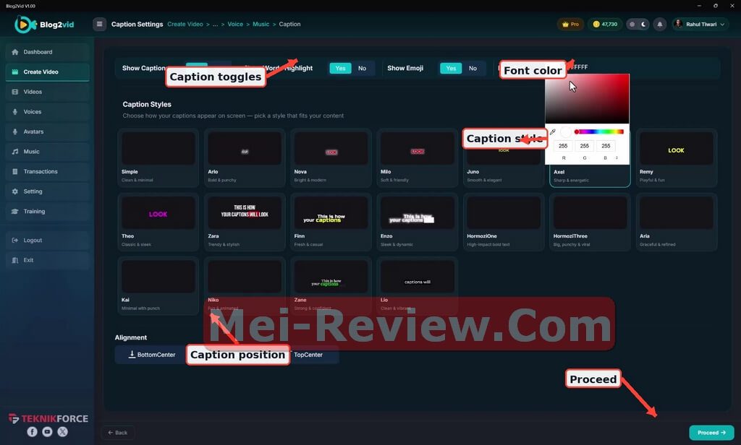Open the Transactions page
741x445 pixels.
click(x=47, y=171)
